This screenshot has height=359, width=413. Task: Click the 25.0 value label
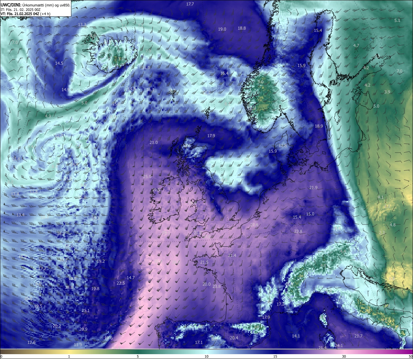(147, 177)
